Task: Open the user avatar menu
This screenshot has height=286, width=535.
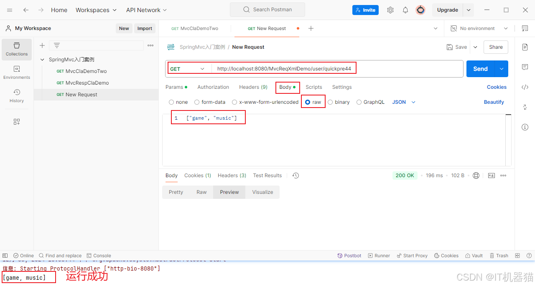Action: point(420,10)
